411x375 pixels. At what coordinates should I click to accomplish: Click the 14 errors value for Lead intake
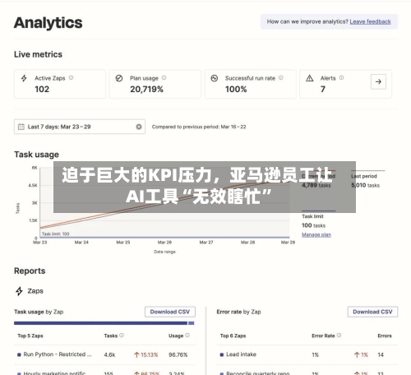(381, 354)
